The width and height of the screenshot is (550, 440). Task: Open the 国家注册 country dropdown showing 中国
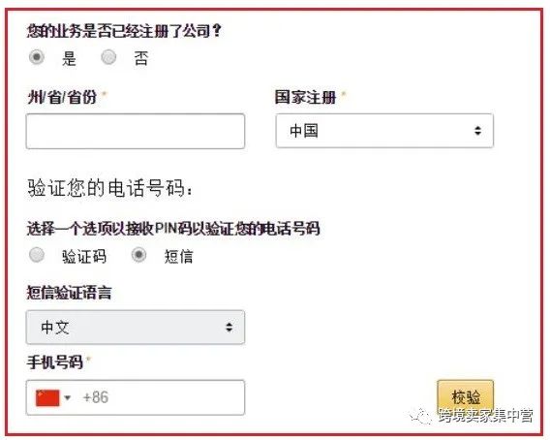[x=384, y=131]
